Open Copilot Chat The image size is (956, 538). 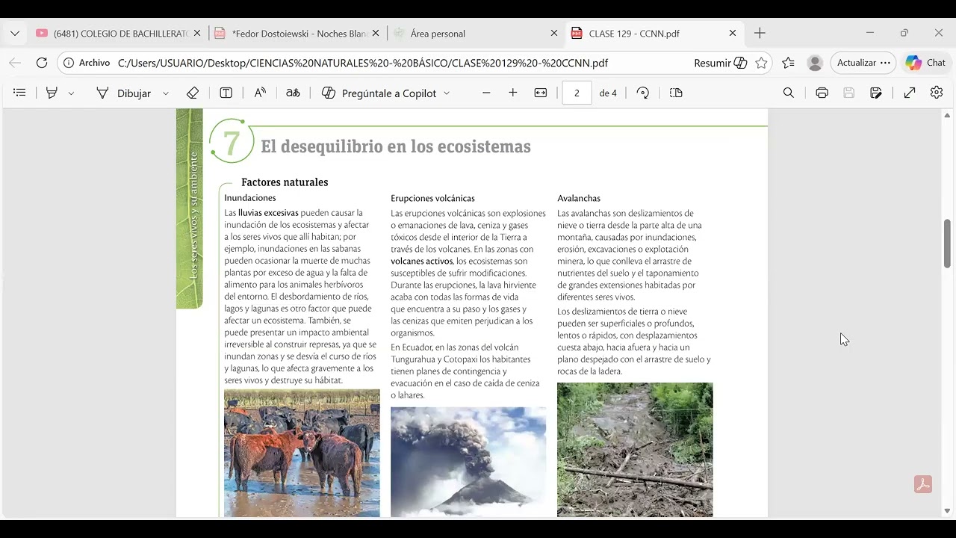tap(925, 63)
